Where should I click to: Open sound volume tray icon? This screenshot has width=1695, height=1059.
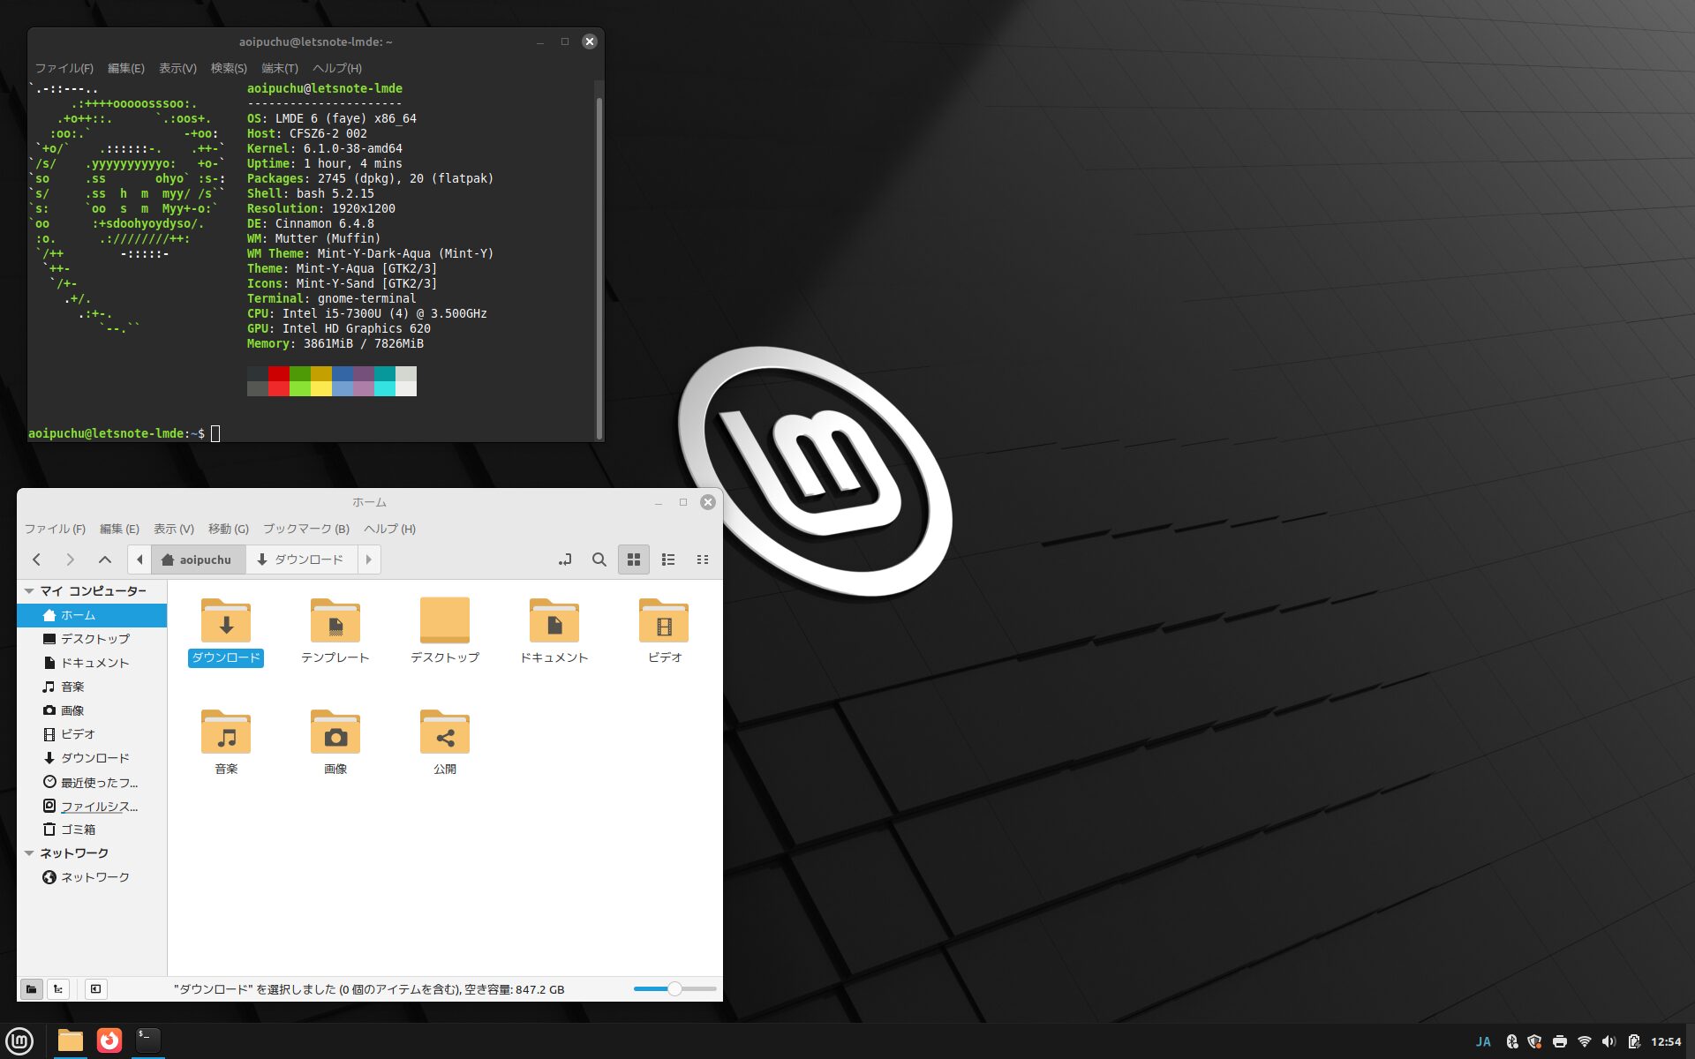click(x=1608, y=1042)
